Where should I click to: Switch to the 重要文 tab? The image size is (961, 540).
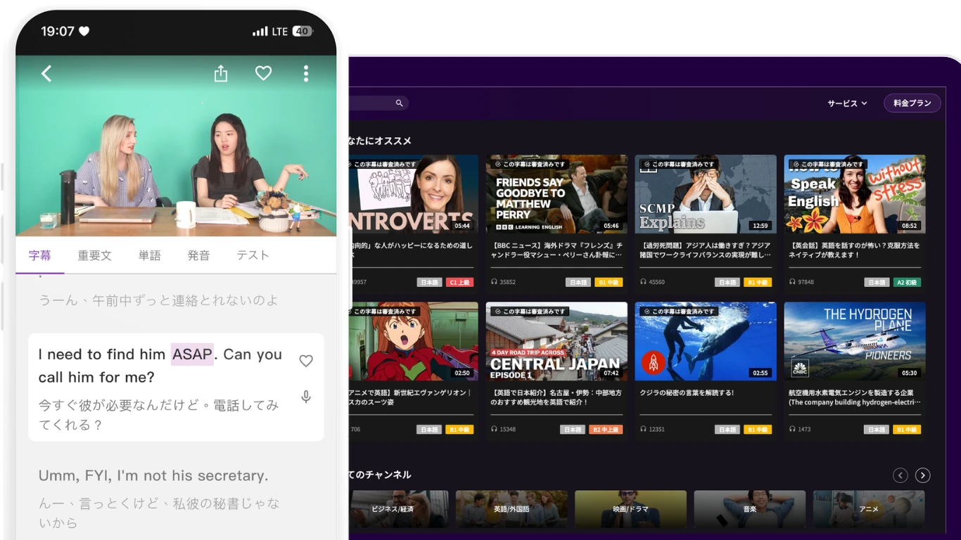coord(94,255)
